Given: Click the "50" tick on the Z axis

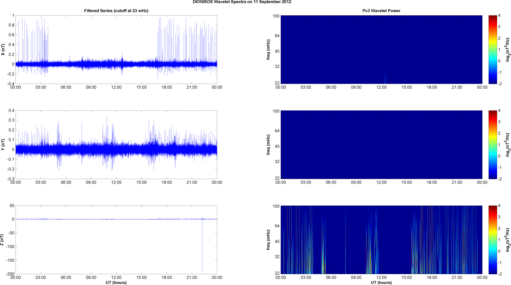Looking at the screenshot, I should (12, 206).
